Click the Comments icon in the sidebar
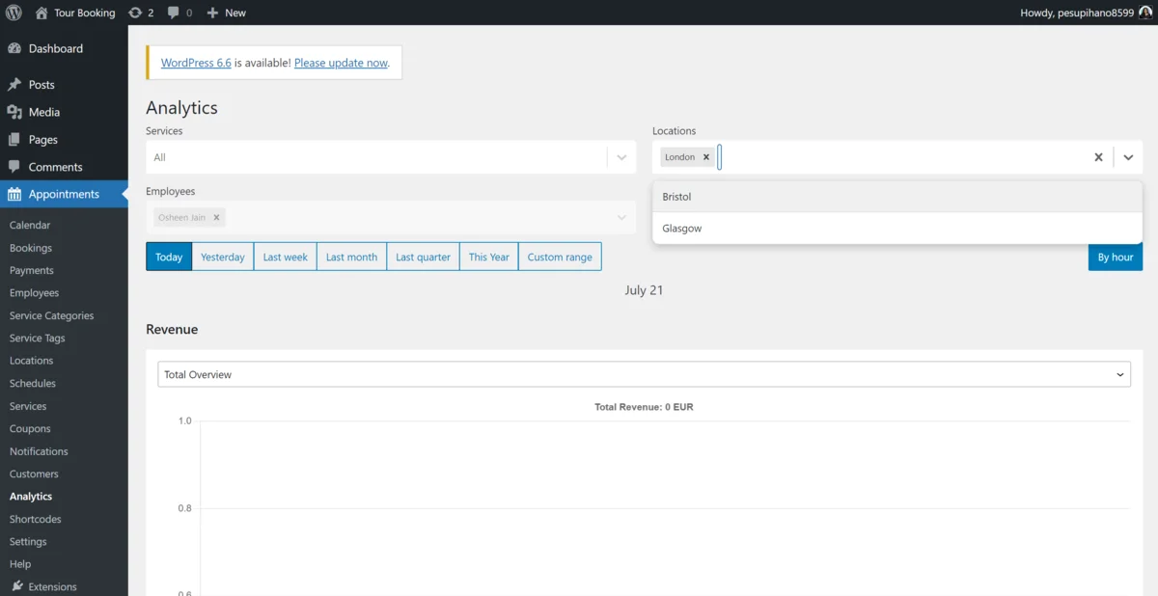 point(14,167)
